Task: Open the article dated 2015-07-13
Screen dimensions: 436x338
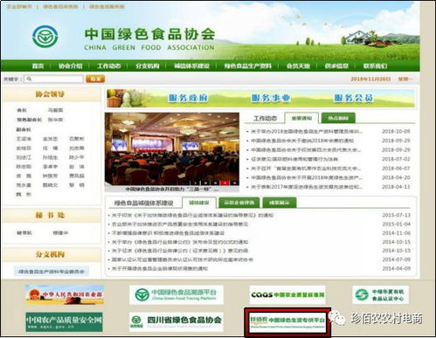Action: tap(192, 216)
